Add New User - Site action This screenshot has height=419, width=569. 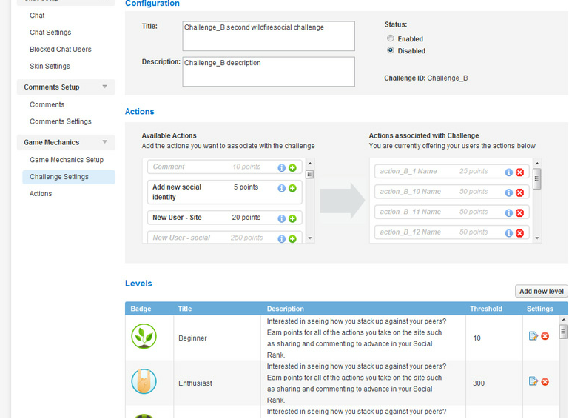(292, 218)
